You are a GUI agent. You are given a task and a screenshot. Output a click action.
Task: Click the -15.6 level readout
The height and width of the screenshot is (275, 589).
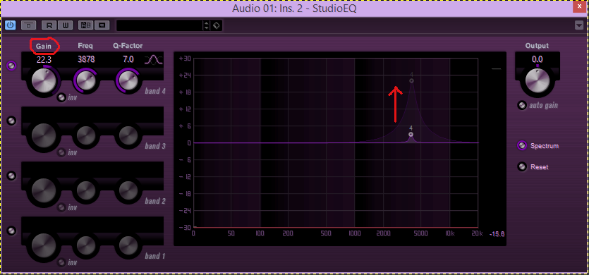(497, 234)
